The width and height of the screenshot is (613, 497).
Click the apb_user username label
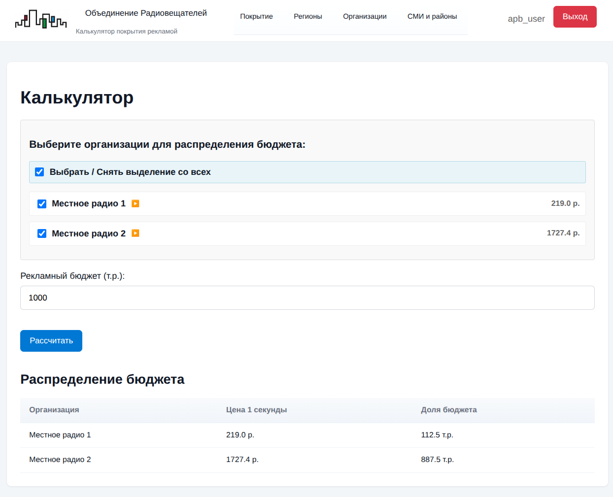click(x=526, y=19)
